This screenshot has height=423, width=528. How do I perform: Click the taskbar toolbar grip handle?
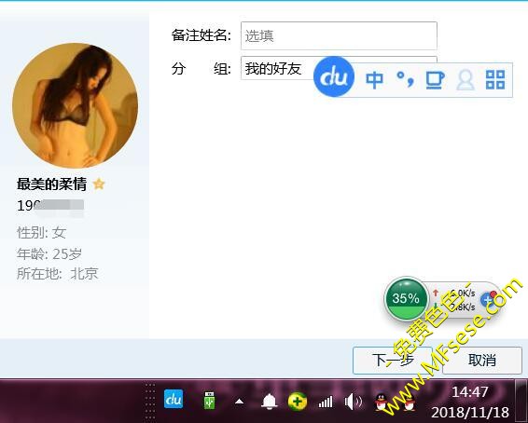[150, 401]
